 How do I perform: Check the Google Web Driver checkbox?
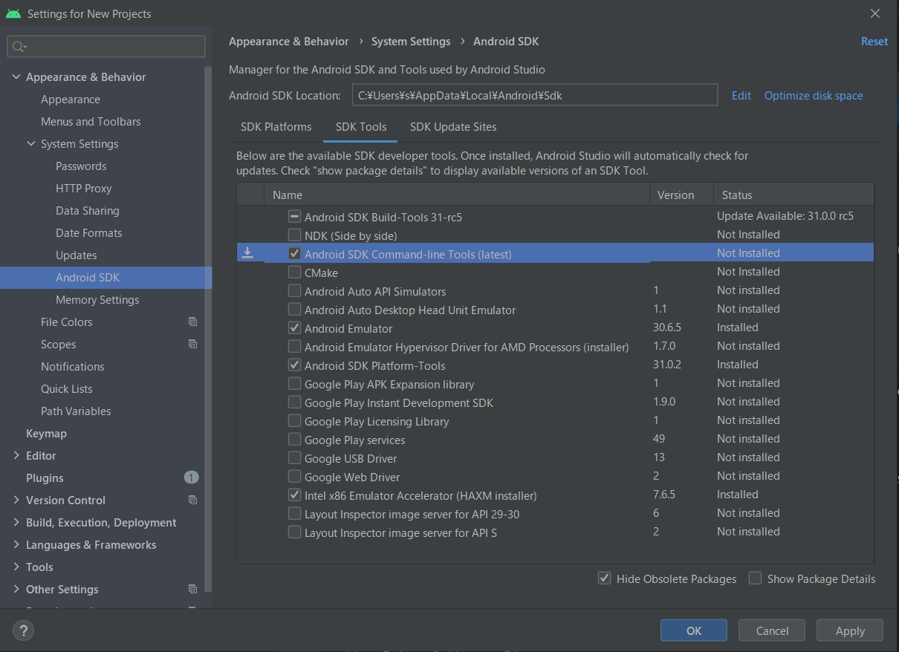[295, 477]
